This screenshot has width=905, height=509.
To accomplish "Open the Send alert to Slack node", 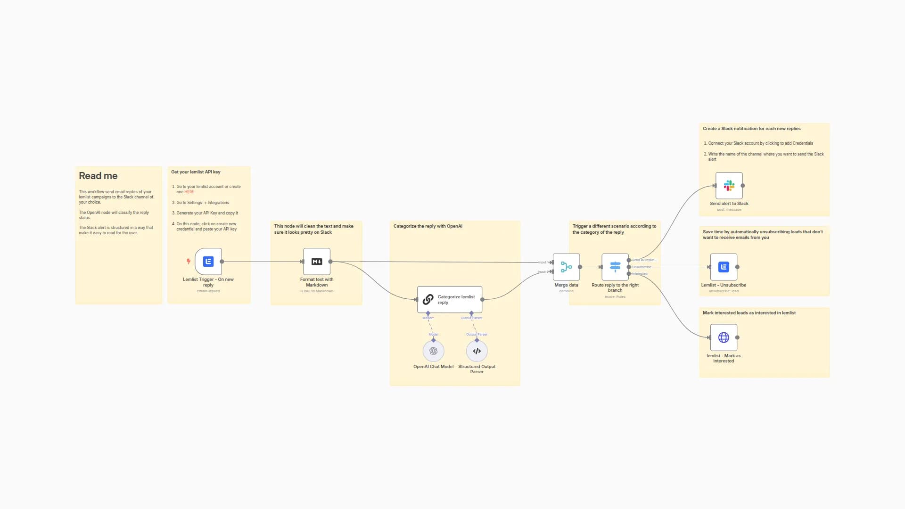I will [729, 186].
